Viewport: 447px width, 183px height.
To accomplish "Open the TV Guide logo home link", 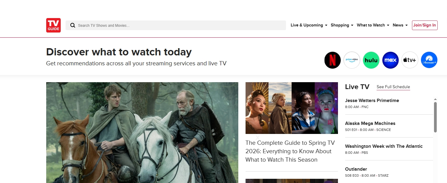I will tap(53, 25).
